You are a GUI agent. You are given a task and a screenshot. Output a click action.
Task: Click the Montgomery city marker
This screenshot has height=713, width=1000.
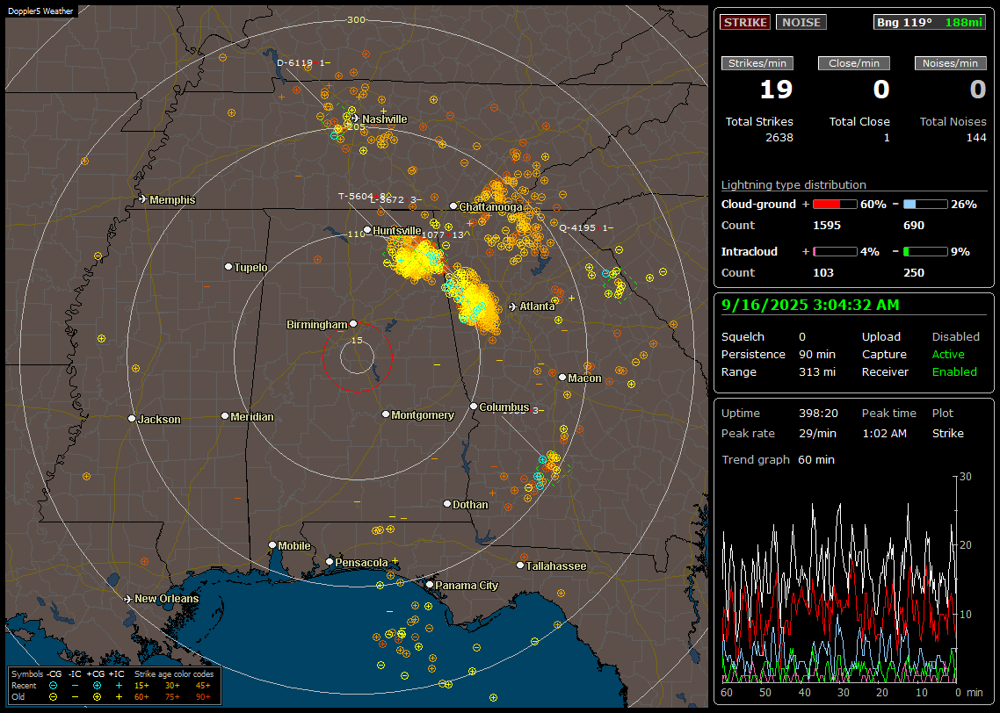coord(386,414)
